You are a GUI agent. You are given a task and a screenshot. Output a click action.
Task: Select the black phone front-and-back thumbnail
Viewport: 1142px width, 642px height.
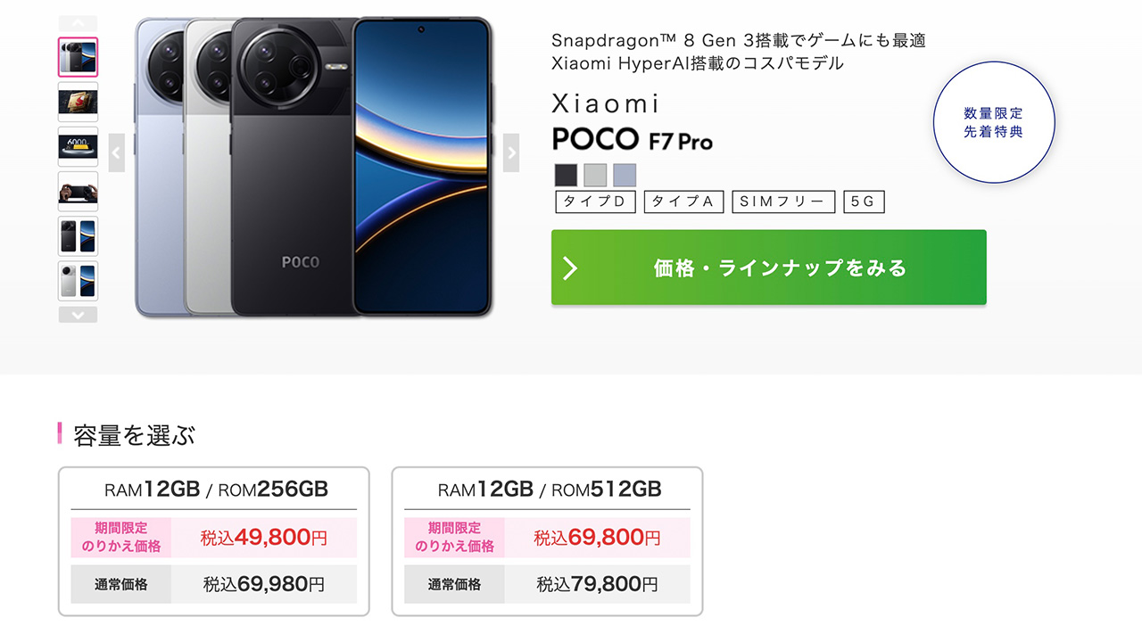click(79, 236)
